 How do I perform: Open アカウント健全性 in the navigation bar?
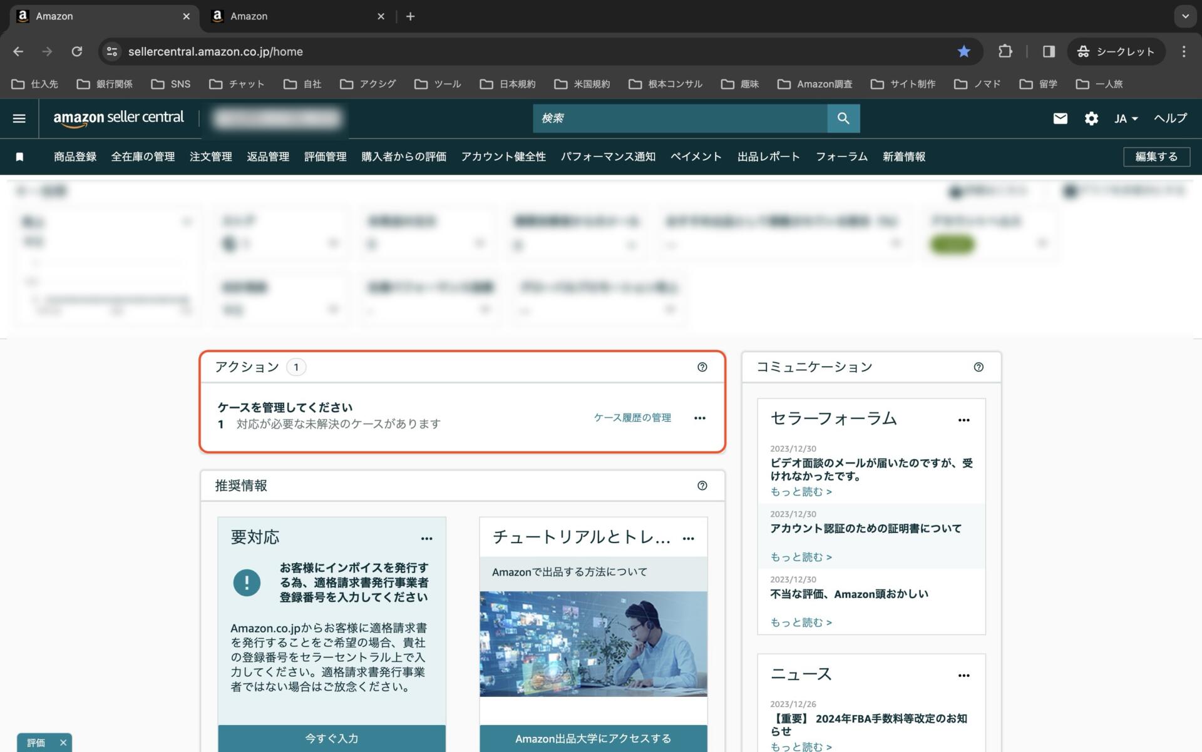point(503,156)
